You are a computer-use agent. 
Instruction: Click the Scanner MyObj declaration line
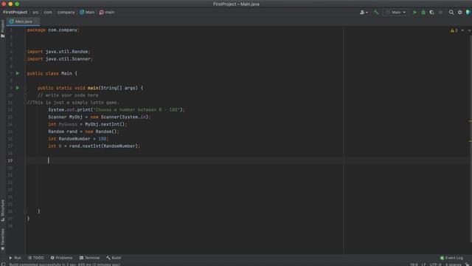[100, 117]
